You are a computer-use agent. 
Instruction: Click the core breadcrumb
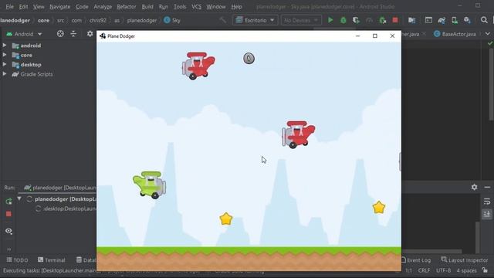click(43, 20)
